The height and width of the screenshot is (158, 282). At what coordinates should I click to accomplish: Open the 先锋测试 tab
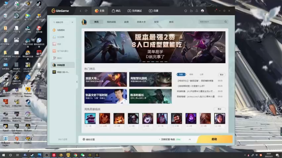[135, 11]
